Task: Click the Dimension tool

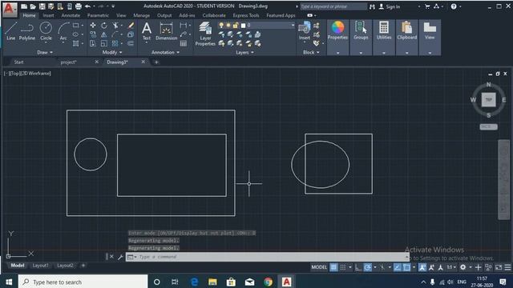Action: pos(166,31)
